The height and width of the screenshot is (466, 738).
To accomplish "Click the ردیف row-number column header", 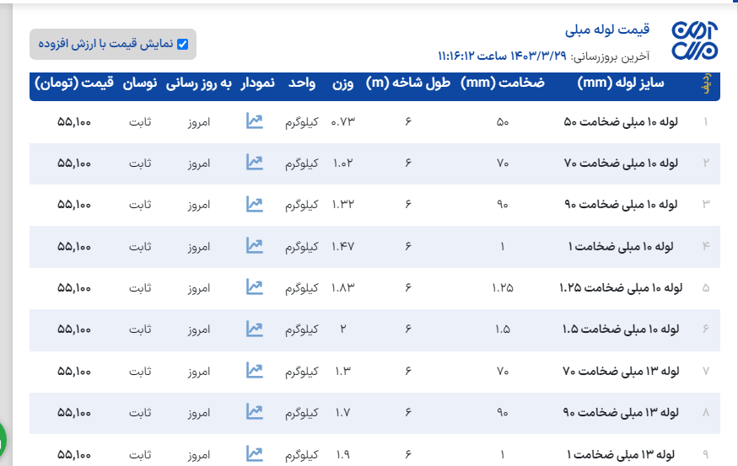I will coord(706,83).
